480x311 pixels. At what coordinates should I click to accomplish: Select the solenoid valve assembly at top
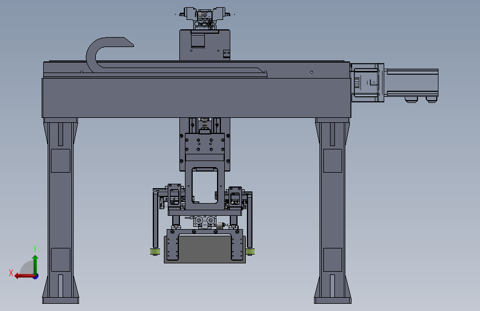point(204,18)
